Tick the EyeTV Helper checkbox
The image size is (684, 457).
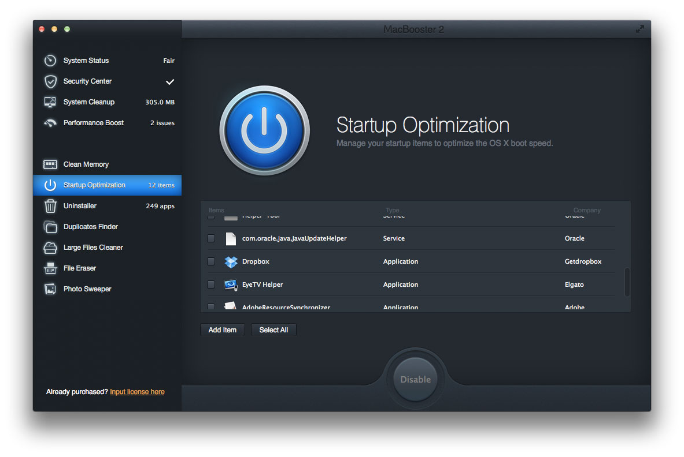[211, 284]
